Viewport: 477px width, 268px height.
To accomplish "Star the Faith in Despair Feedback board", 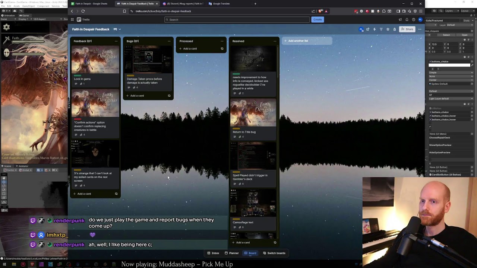I will 388,29.
